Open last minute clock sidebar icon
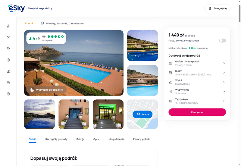Screen dimensions: 241x166 (x=8, y=60)
